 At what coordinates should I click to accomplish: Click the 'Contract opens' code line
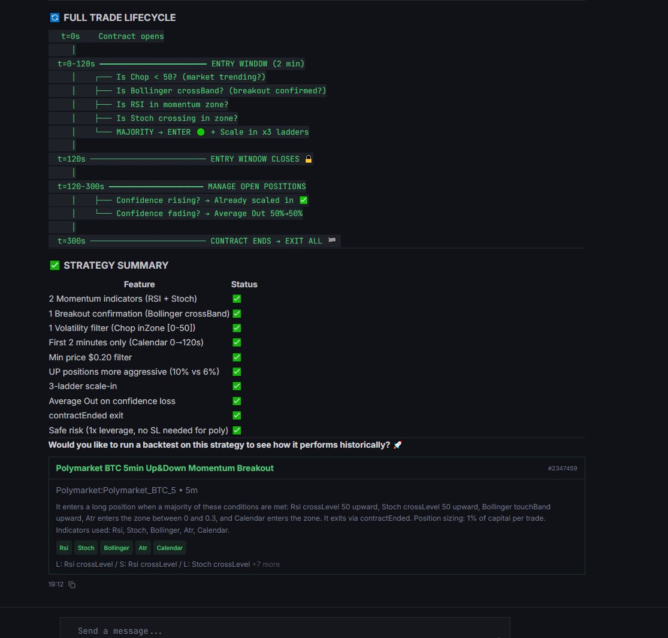tap(131, 36)
